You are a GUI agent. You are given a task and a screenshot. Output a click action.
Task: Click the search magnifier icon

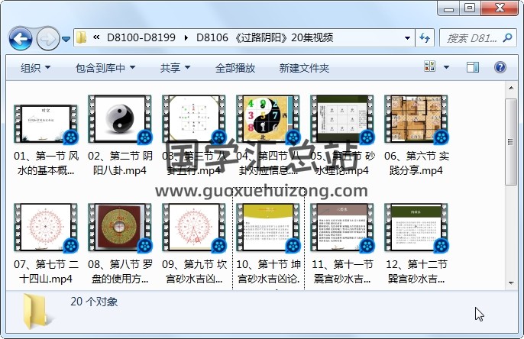point(509,37)
